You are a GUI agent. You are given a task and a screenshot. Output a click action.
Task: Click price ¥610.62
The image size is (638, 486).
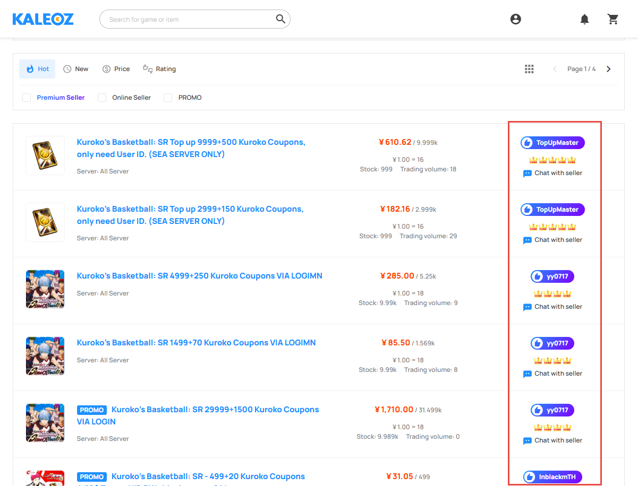[x=395, y=142]
